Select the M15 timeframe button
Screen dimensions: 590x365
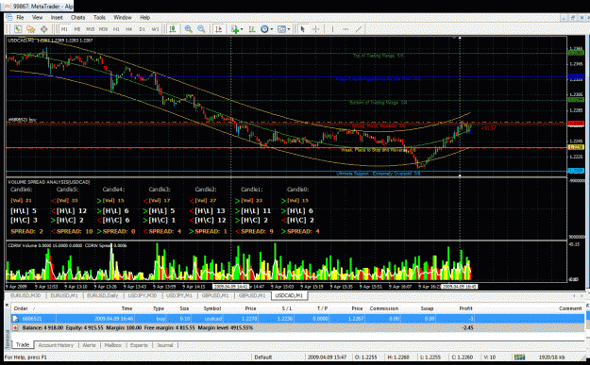91,29
